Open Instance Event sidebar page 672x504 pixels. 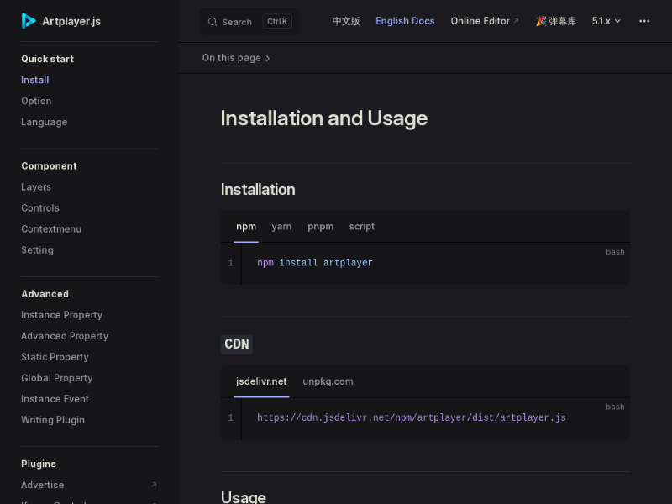click(55, 399)
